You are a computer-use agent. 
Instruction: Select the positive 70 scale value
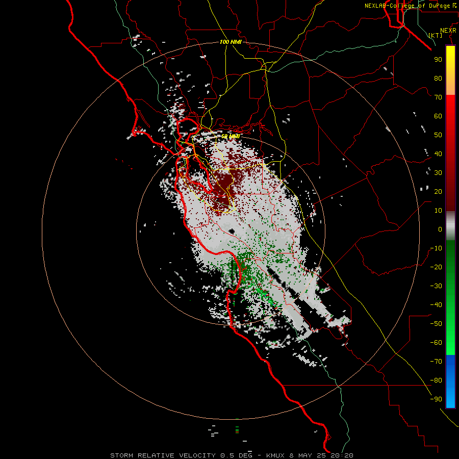[438, 97]
